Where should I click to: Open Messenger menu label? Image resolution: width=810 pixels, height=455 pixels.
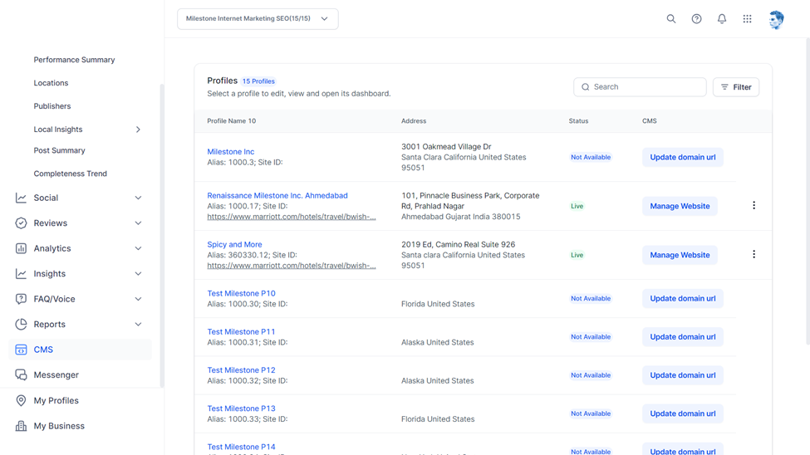56,375
